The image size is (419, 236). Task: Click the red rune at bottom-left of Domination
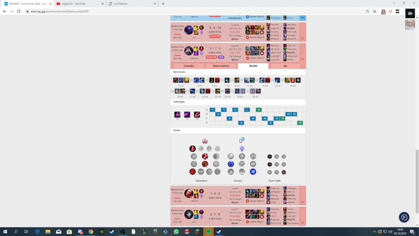(192, 172)
